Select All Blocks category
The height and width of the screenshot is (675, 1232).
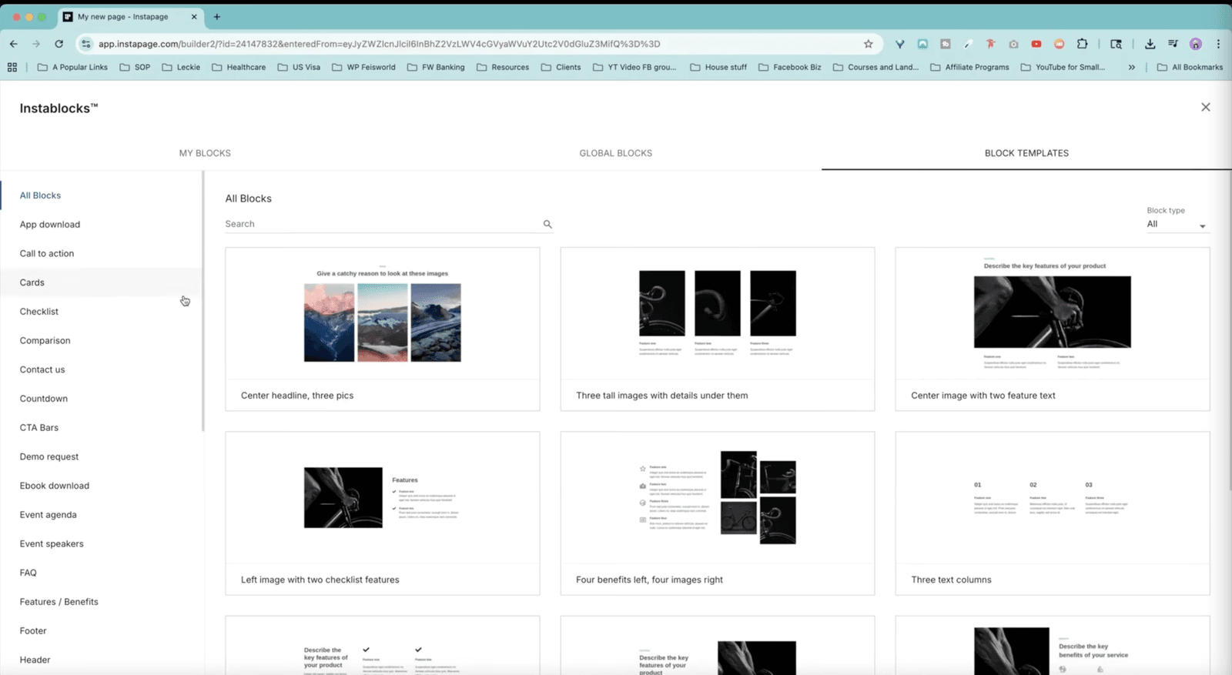click(101, 195)
